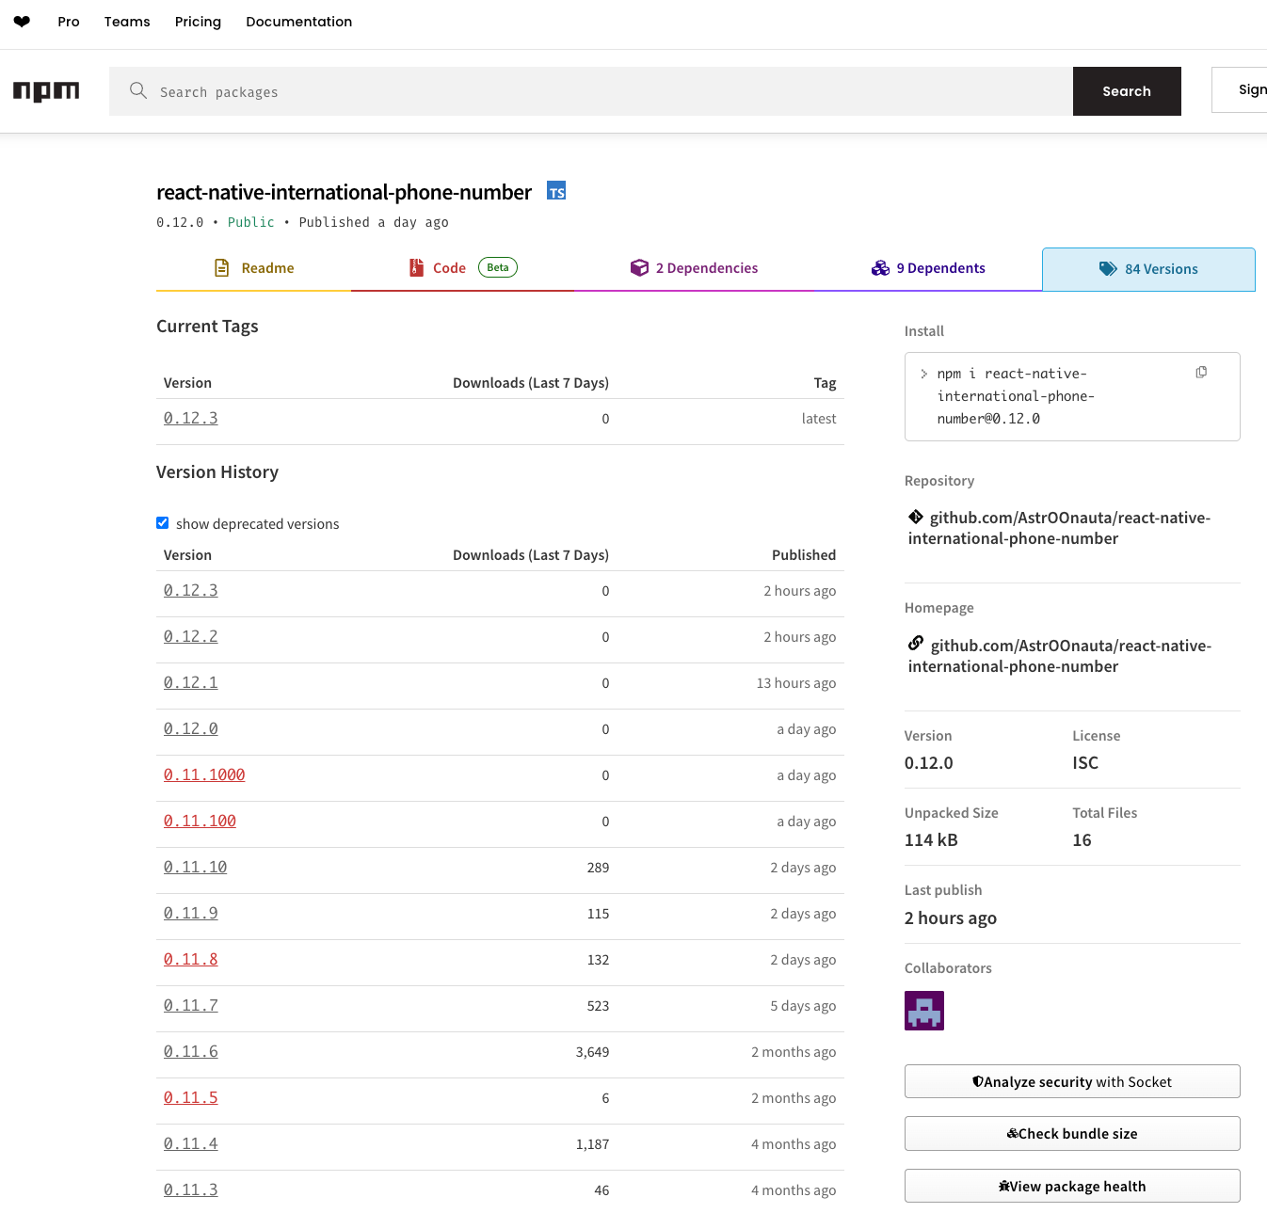Click the install command text box
Screen dimensions: 1267x1213
pyautogui.click(x=1072, y=396)
